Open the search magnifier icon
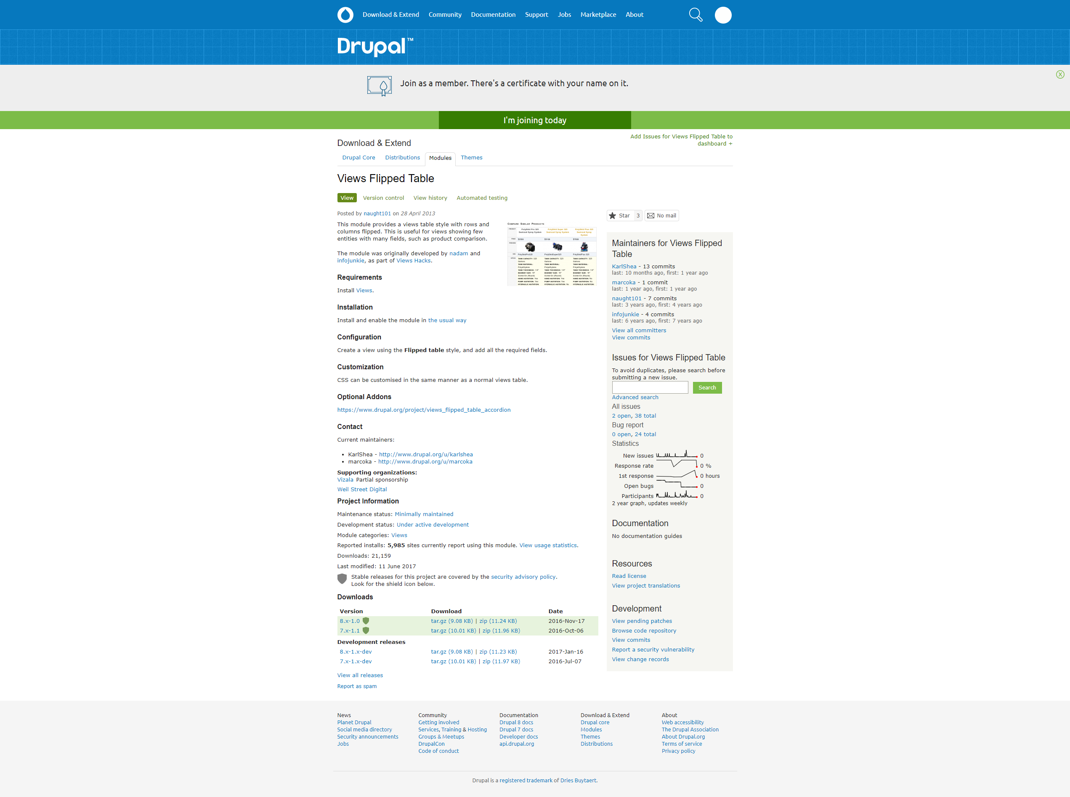 [696, 15]
